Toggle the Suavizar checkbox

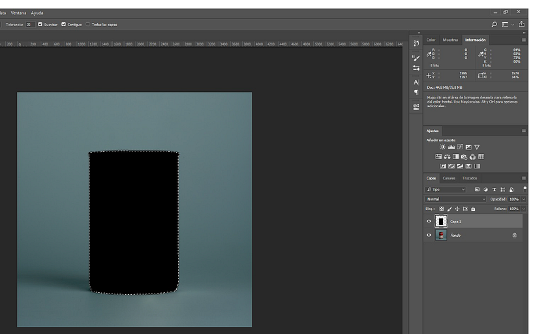(x=40, y=24)
